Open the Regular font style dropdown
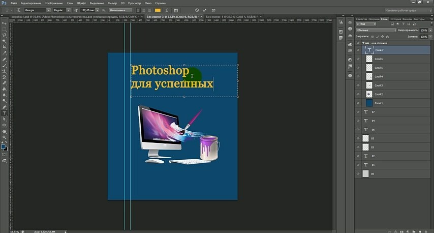 point(69,10)
